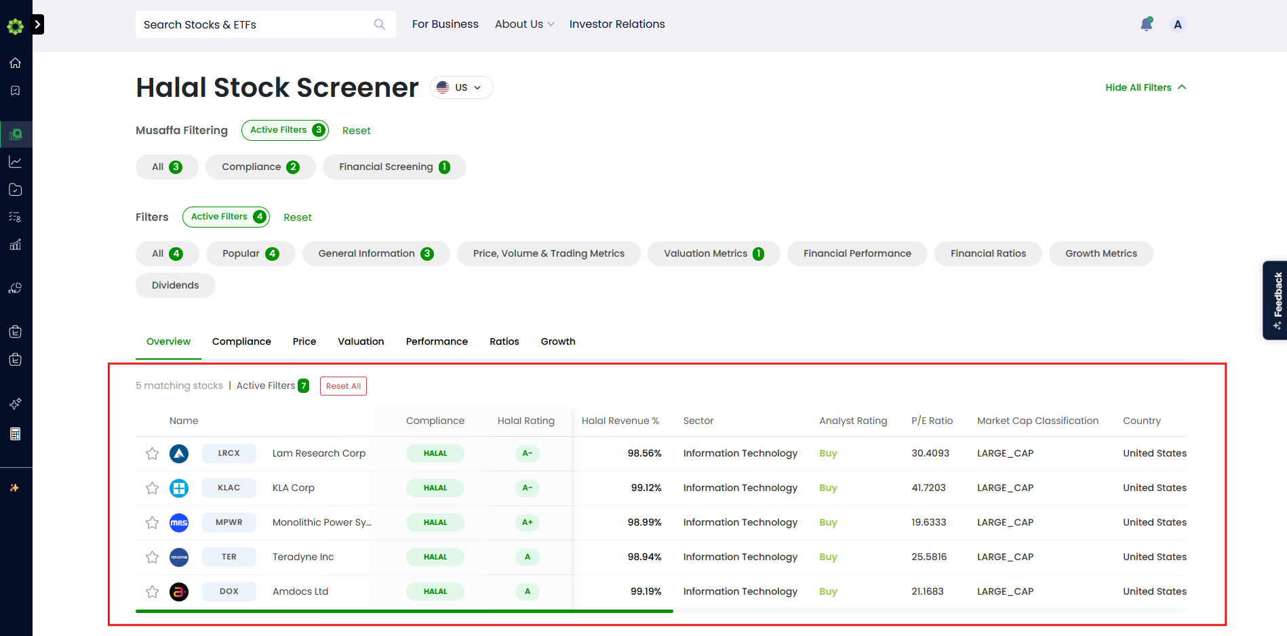Screen dimensions: 1287x636
Task: Open notifications bell
Action: (1147, 24)
